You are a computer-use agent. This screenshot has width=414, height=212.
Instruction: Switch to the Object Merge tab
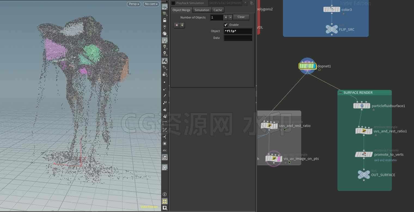(x=182, y=10)
